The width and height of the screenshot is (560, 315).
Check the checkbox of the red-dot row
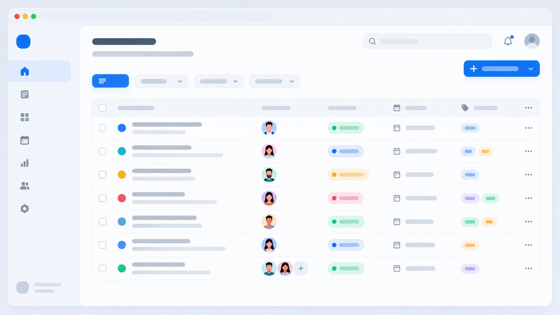tap(102, 198)
